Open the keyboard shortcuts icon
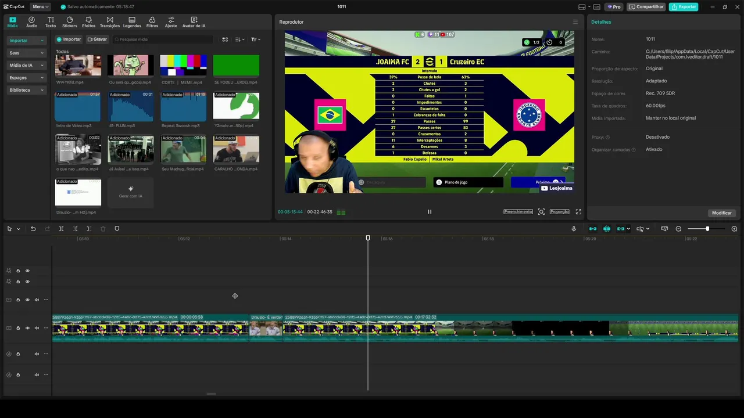This screenshot has height=418, width=744. (596, 7)
